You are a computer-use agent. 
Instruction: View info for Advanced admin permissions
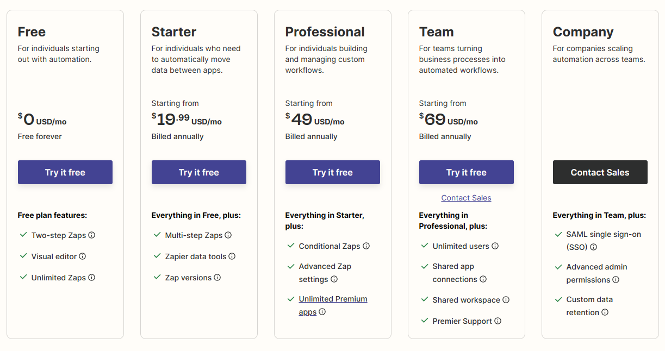point(616,280)
